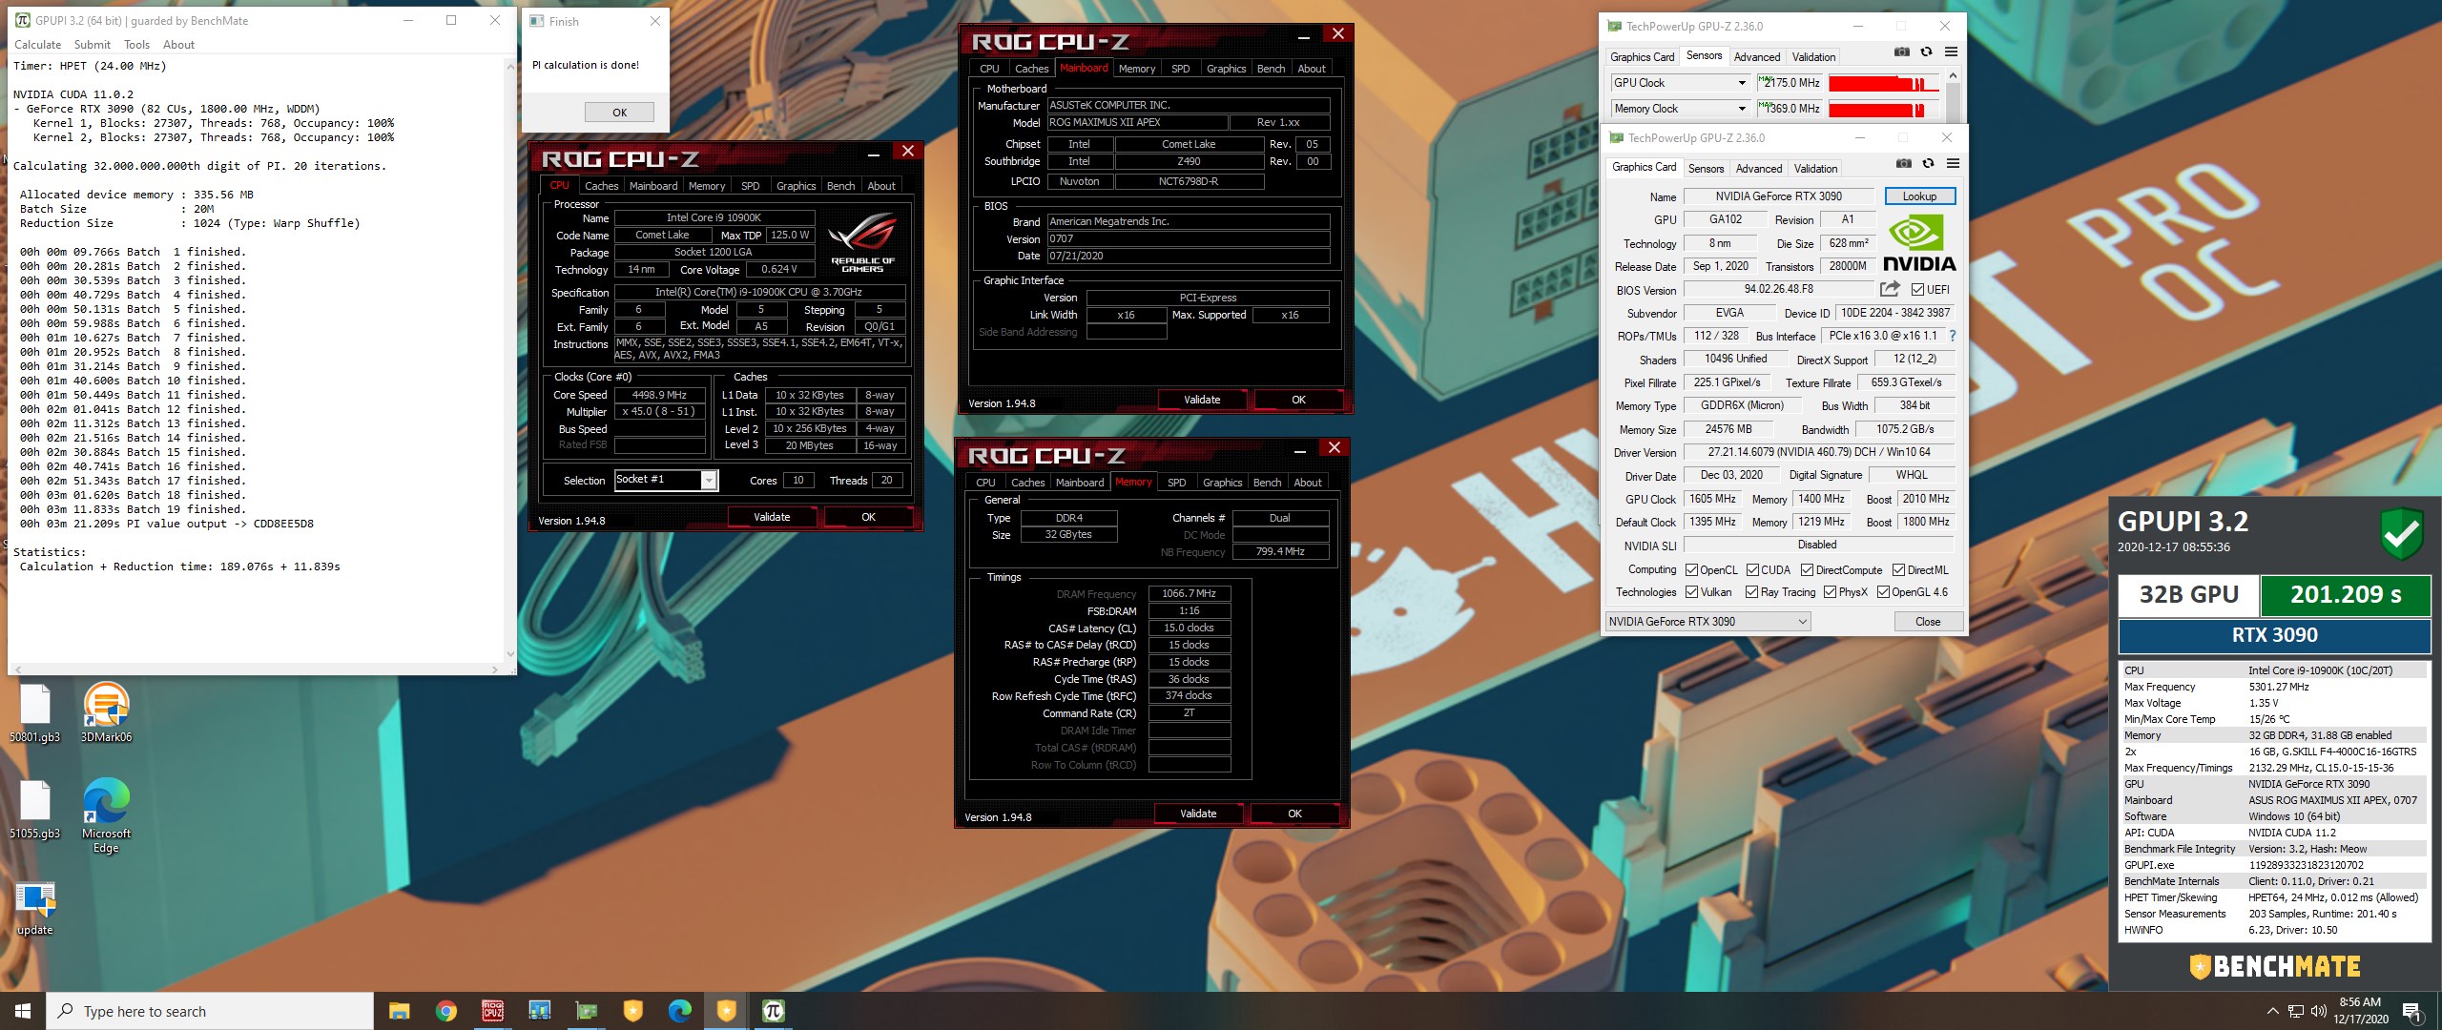
Task: Click the Windows Start button
Action: point(23,1011)
